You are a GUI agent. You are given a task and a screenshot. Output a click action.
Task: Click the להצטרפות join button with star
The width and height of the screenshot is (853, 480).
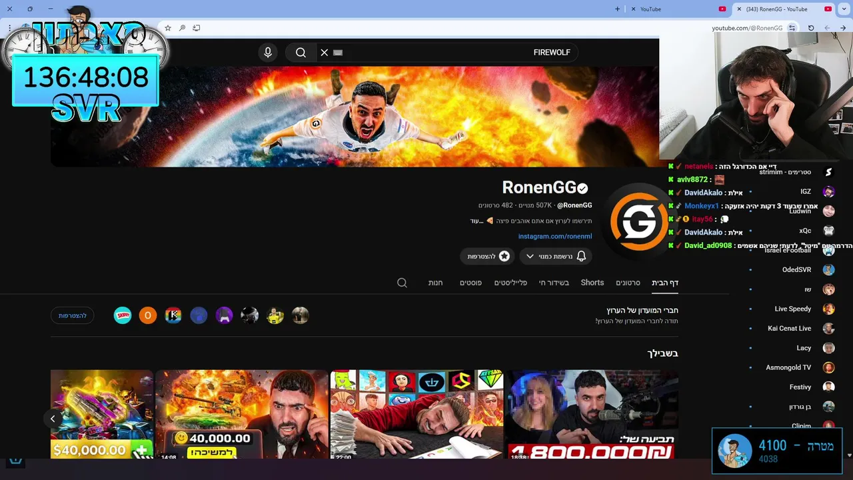click(487, 256)
